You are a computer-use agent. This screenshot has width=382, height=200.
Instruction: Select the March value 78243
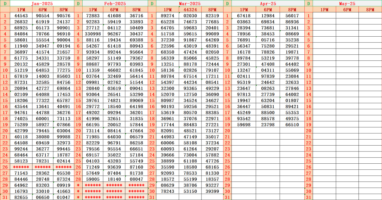[x=167, y=191]
